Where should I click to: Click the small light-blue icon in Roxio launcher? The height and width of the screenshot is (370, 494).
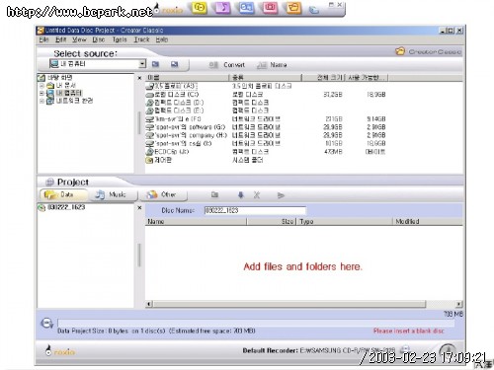pyautogui.click(x=314, y=10)
